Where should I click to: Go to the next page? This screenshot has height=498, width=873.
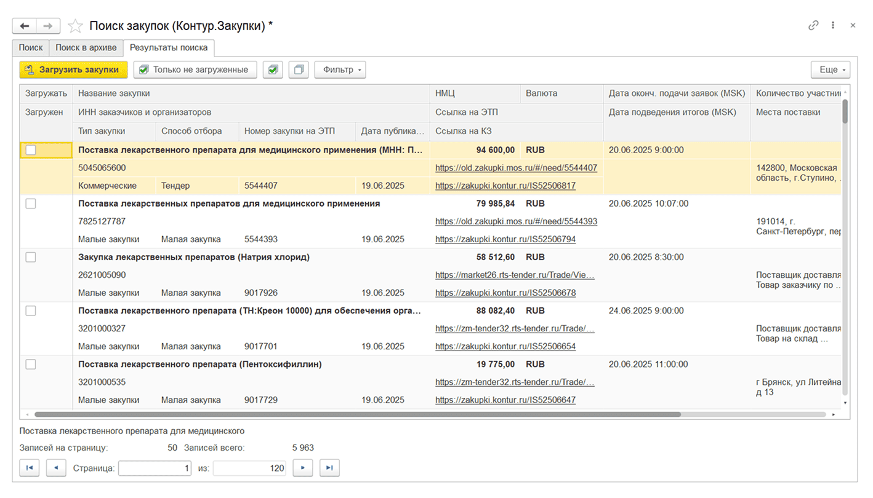click(302, 468)
